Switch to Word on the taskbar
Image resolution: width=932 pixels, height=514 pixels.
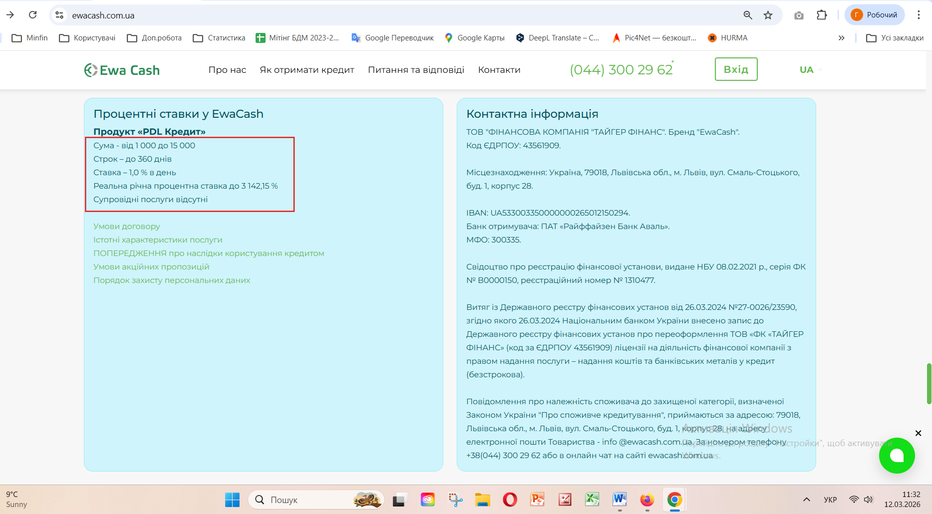(x=620, y=500)
